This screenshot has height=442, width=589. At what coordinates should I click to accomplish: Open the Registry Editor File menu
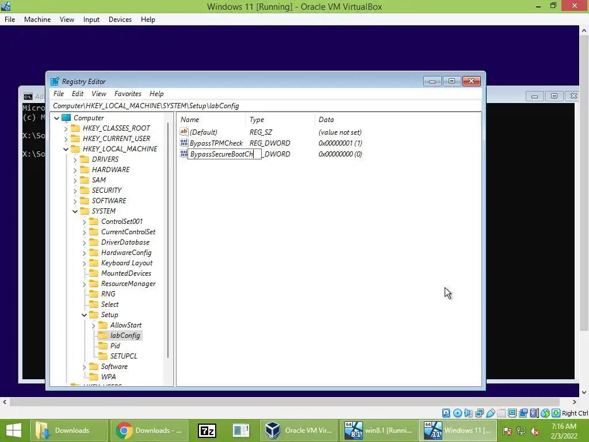[59, 94]
